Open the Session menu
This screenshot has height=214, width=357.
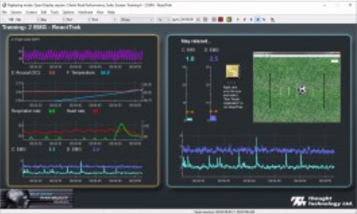click(x=17, y=12)
